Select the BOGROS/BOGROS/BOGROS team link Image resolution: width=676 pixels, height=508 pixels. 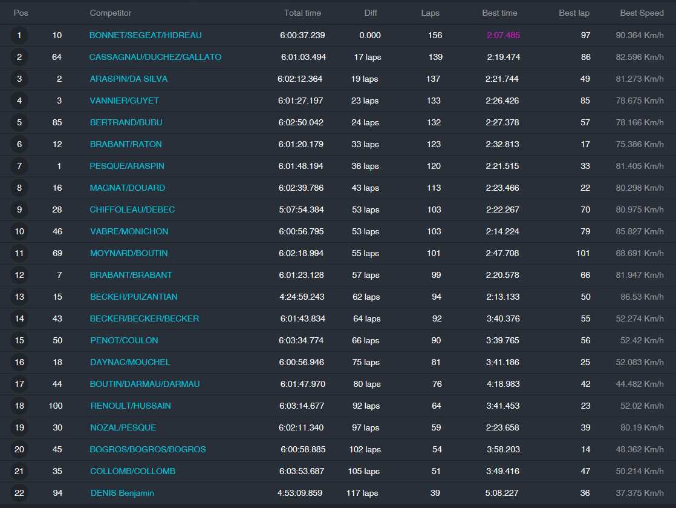point(148,450)
